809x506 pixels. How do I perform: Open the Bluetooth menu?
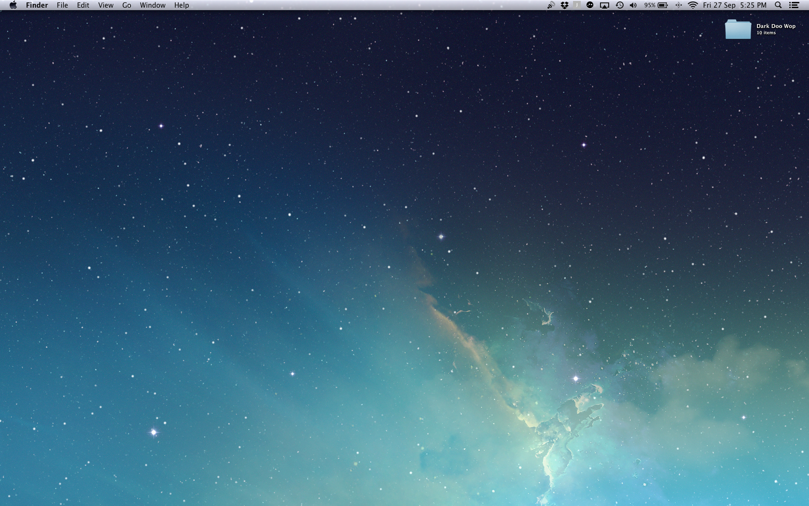pyautogui.click(x=679, y=5)
